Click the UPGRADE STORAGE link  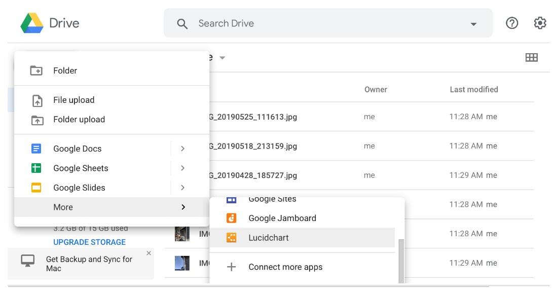point(89,242)
